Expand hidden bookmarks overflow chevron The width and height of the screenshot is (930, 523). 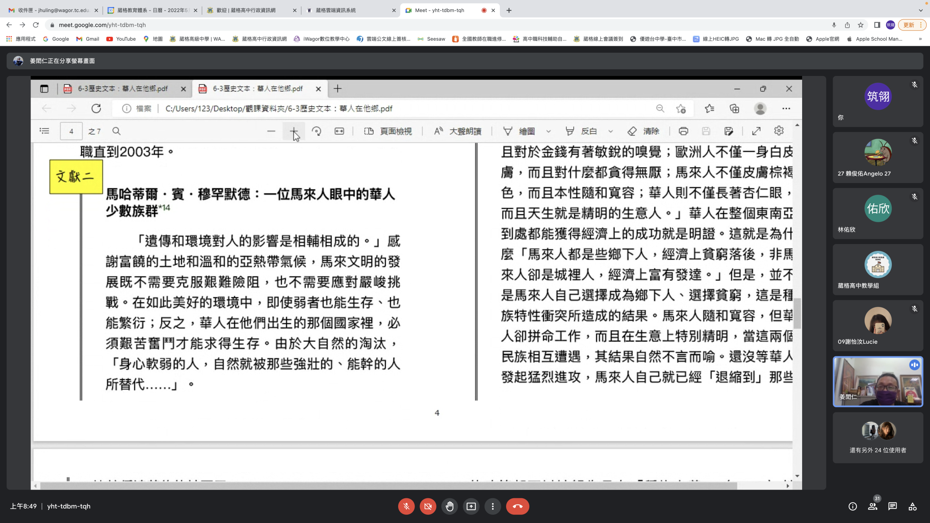click(920, 39)
